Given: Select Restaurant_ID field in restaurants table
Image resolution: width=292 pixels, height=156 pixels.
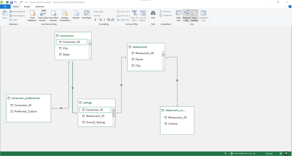Looking at the screenshot, I should [145, 53].
